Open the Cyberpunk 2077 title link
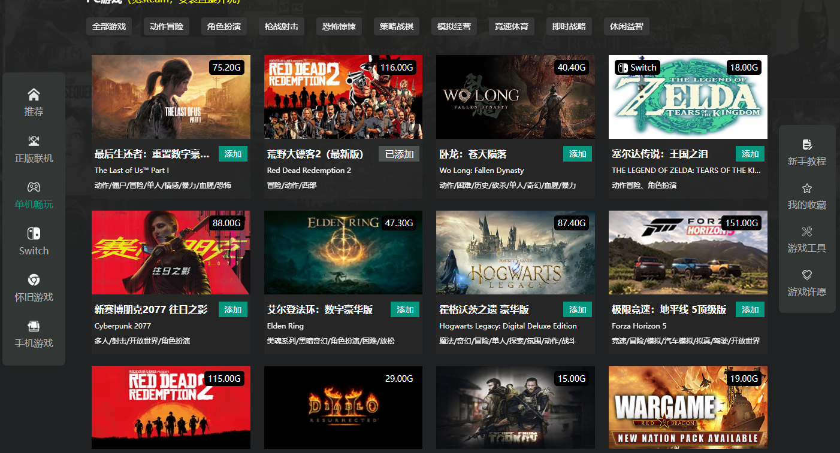Viewport: 840px width, 453px height. (151, 309)
